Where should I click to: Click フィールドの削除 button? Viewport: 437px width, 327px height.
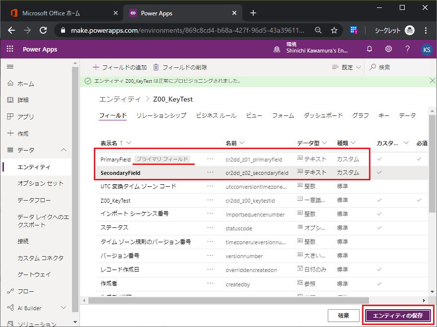click(x=180, y=67)
